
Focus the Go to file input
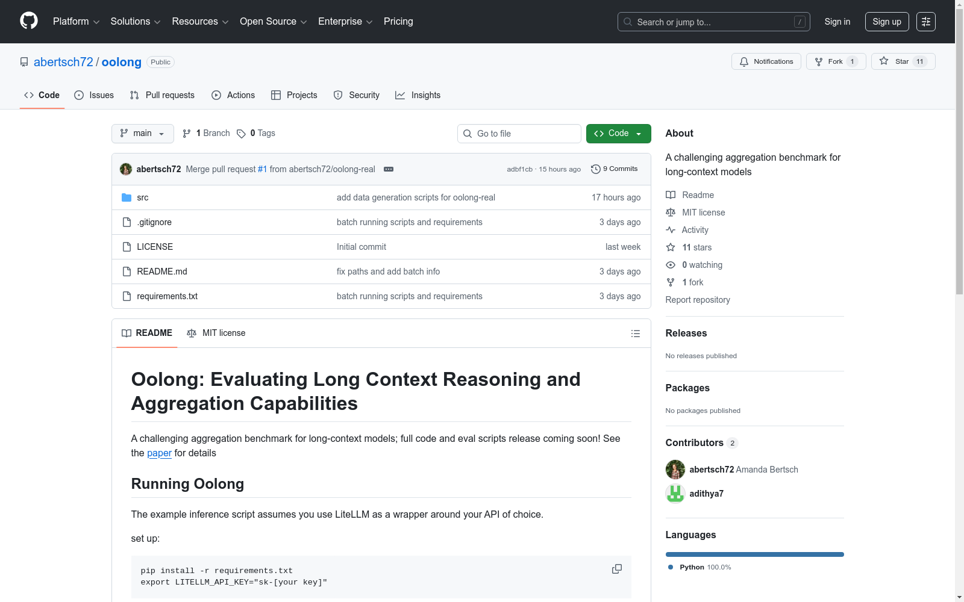(519, 134)
